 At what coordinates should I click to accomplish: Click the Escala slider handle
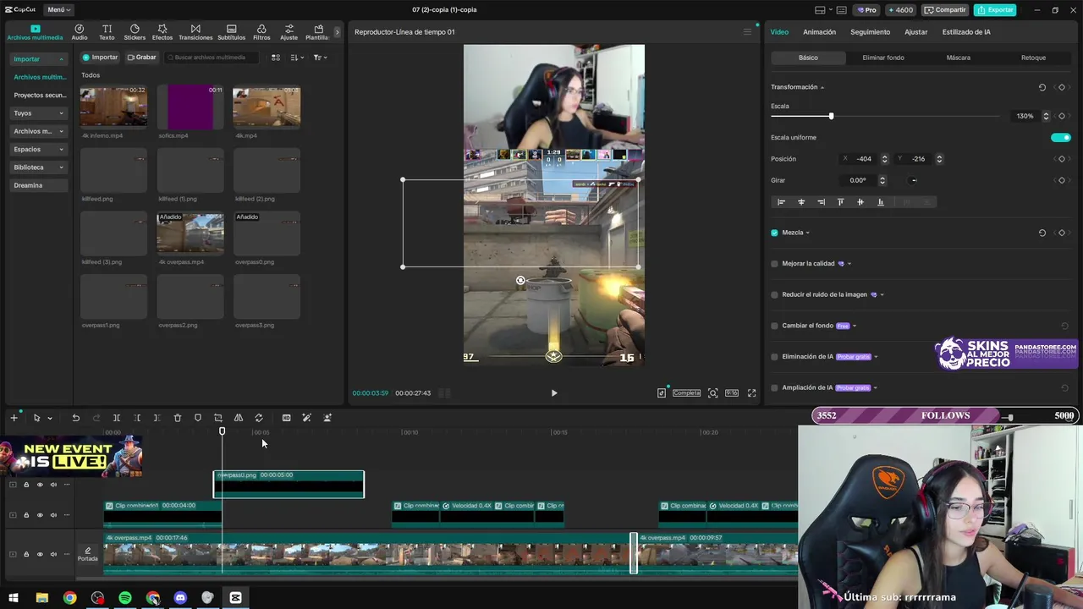831,116
